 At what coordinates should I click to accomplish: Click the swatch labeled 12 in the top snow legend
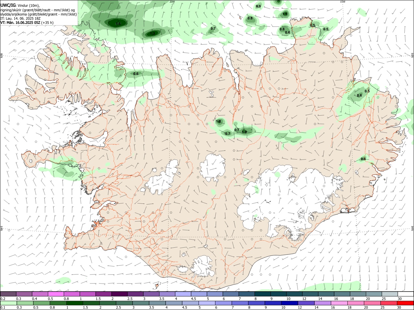click(x=310, y=294)
